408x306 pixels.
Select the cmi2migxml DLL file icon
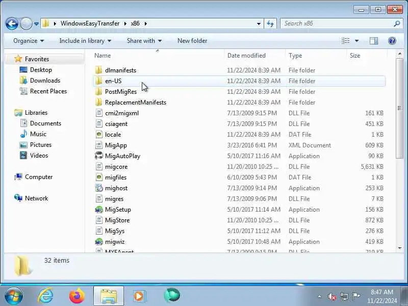tap(98, 113)
